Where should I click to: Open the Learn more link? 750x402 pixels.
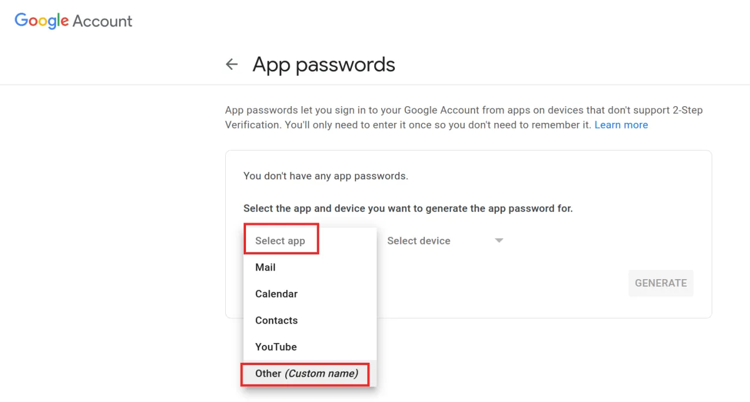point(621,125)
